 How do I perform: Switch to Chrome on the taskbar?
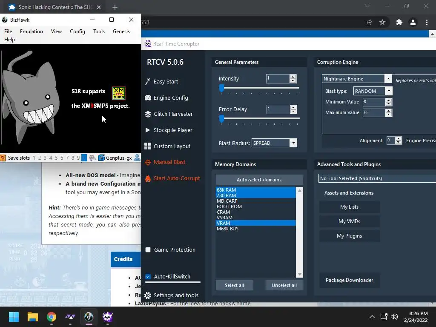coord(52,317)
